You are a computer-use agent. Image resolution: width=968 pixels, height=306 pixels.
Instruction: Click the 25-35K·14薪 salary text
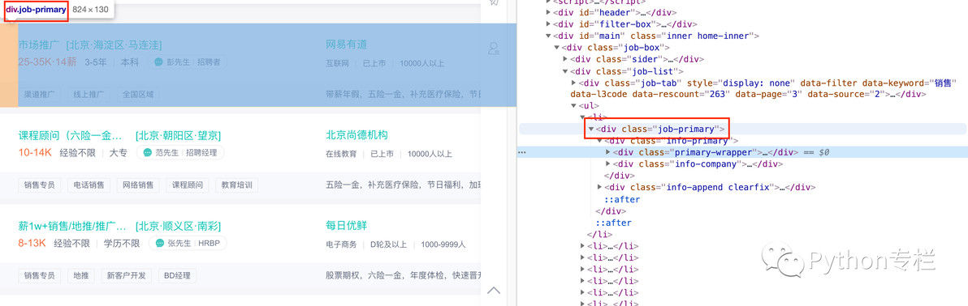[48, 62]
